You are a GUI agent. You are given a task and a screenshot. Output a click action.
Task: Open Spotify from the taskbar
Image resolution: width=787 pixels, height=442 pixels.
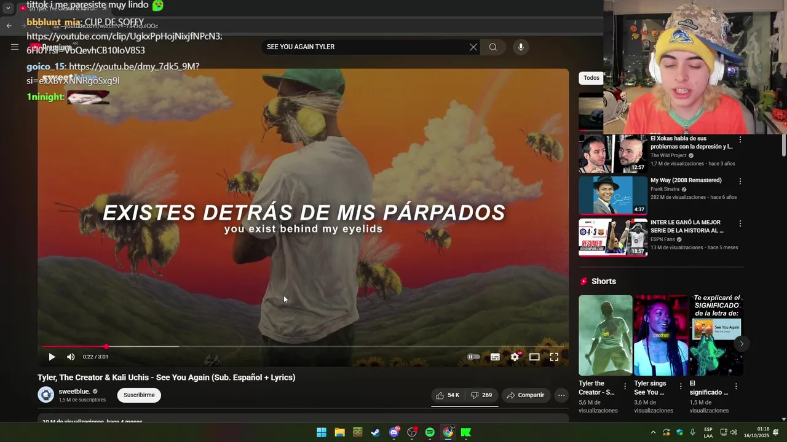click(x=430, y=432)
